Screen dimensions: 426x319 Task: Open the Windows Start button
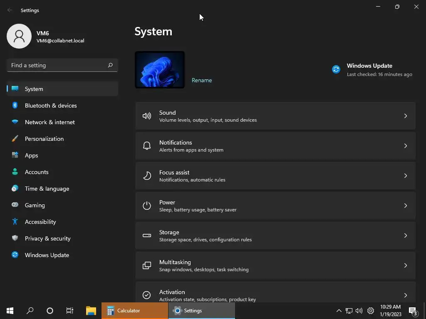click(x=10, y=311)
